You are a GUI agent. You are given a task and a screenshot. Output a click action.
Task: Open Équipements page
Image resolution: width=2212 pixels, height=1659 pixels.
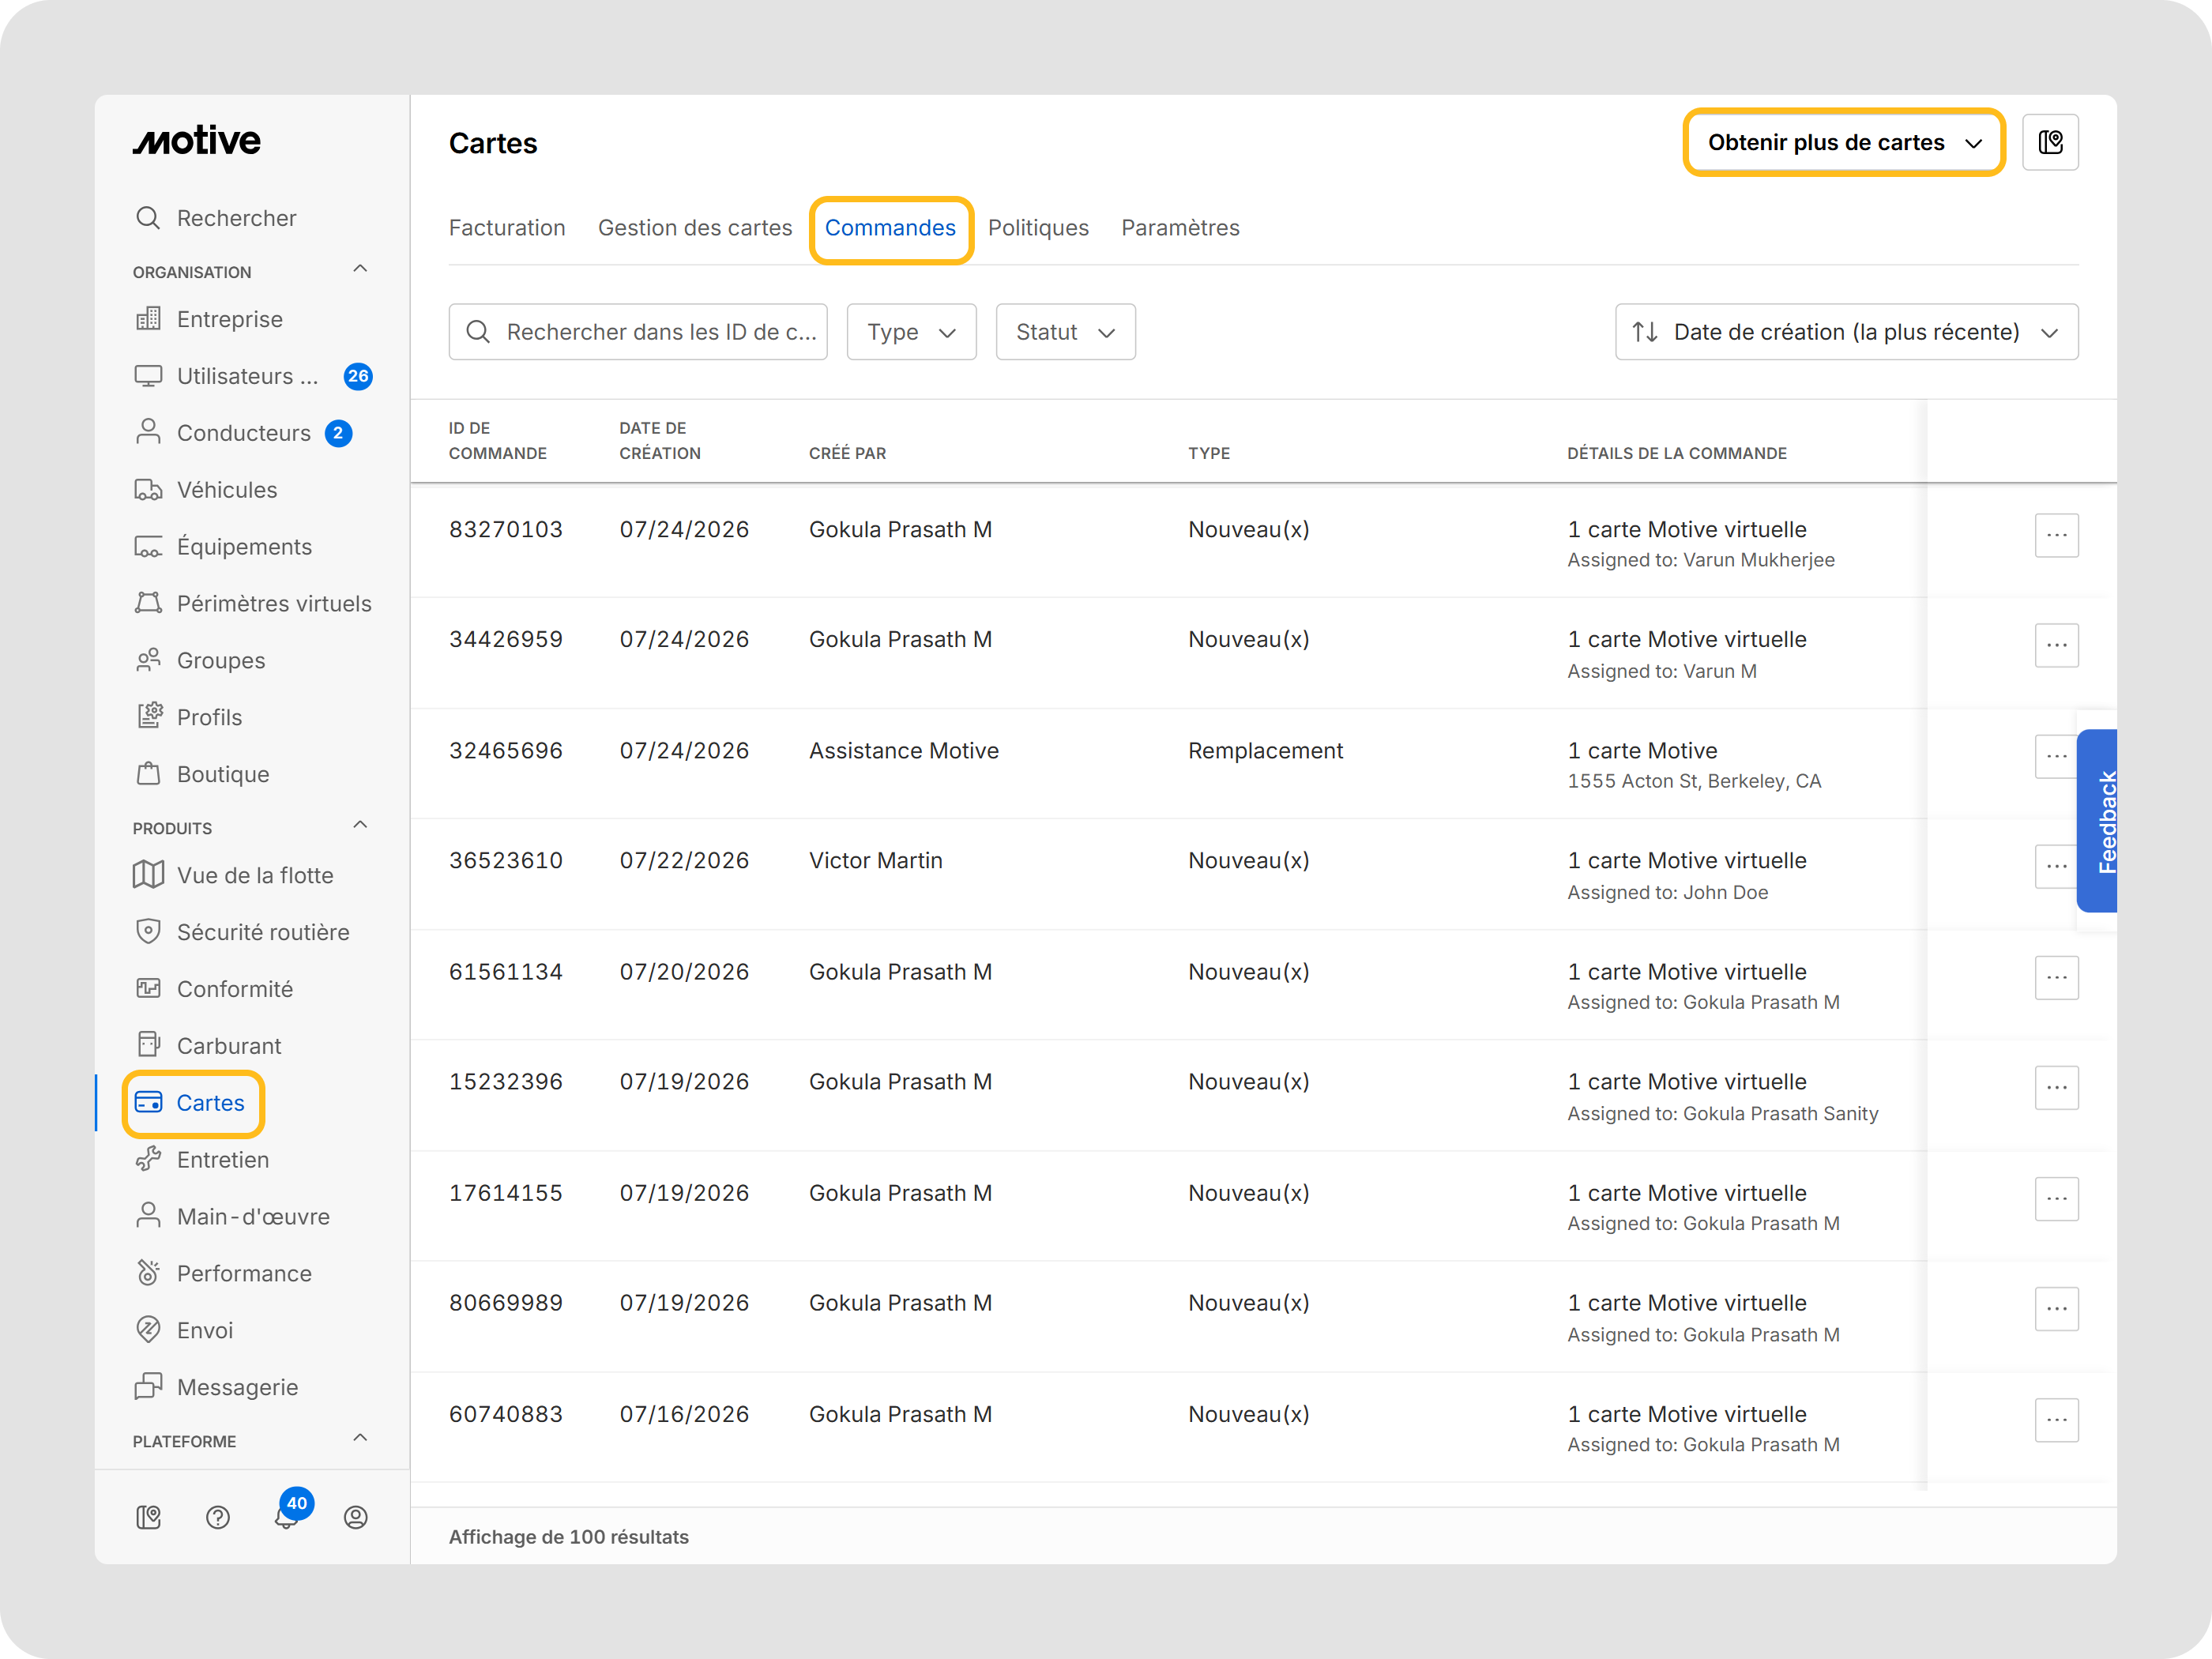(x=223, y=547)
